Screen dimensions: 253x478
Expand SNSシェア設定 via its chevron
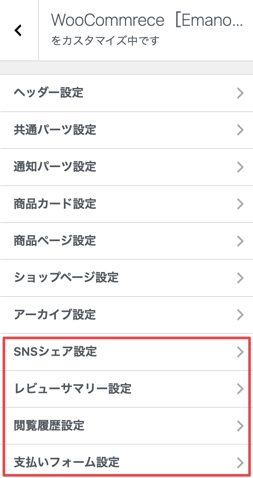[x=240, y=352]
